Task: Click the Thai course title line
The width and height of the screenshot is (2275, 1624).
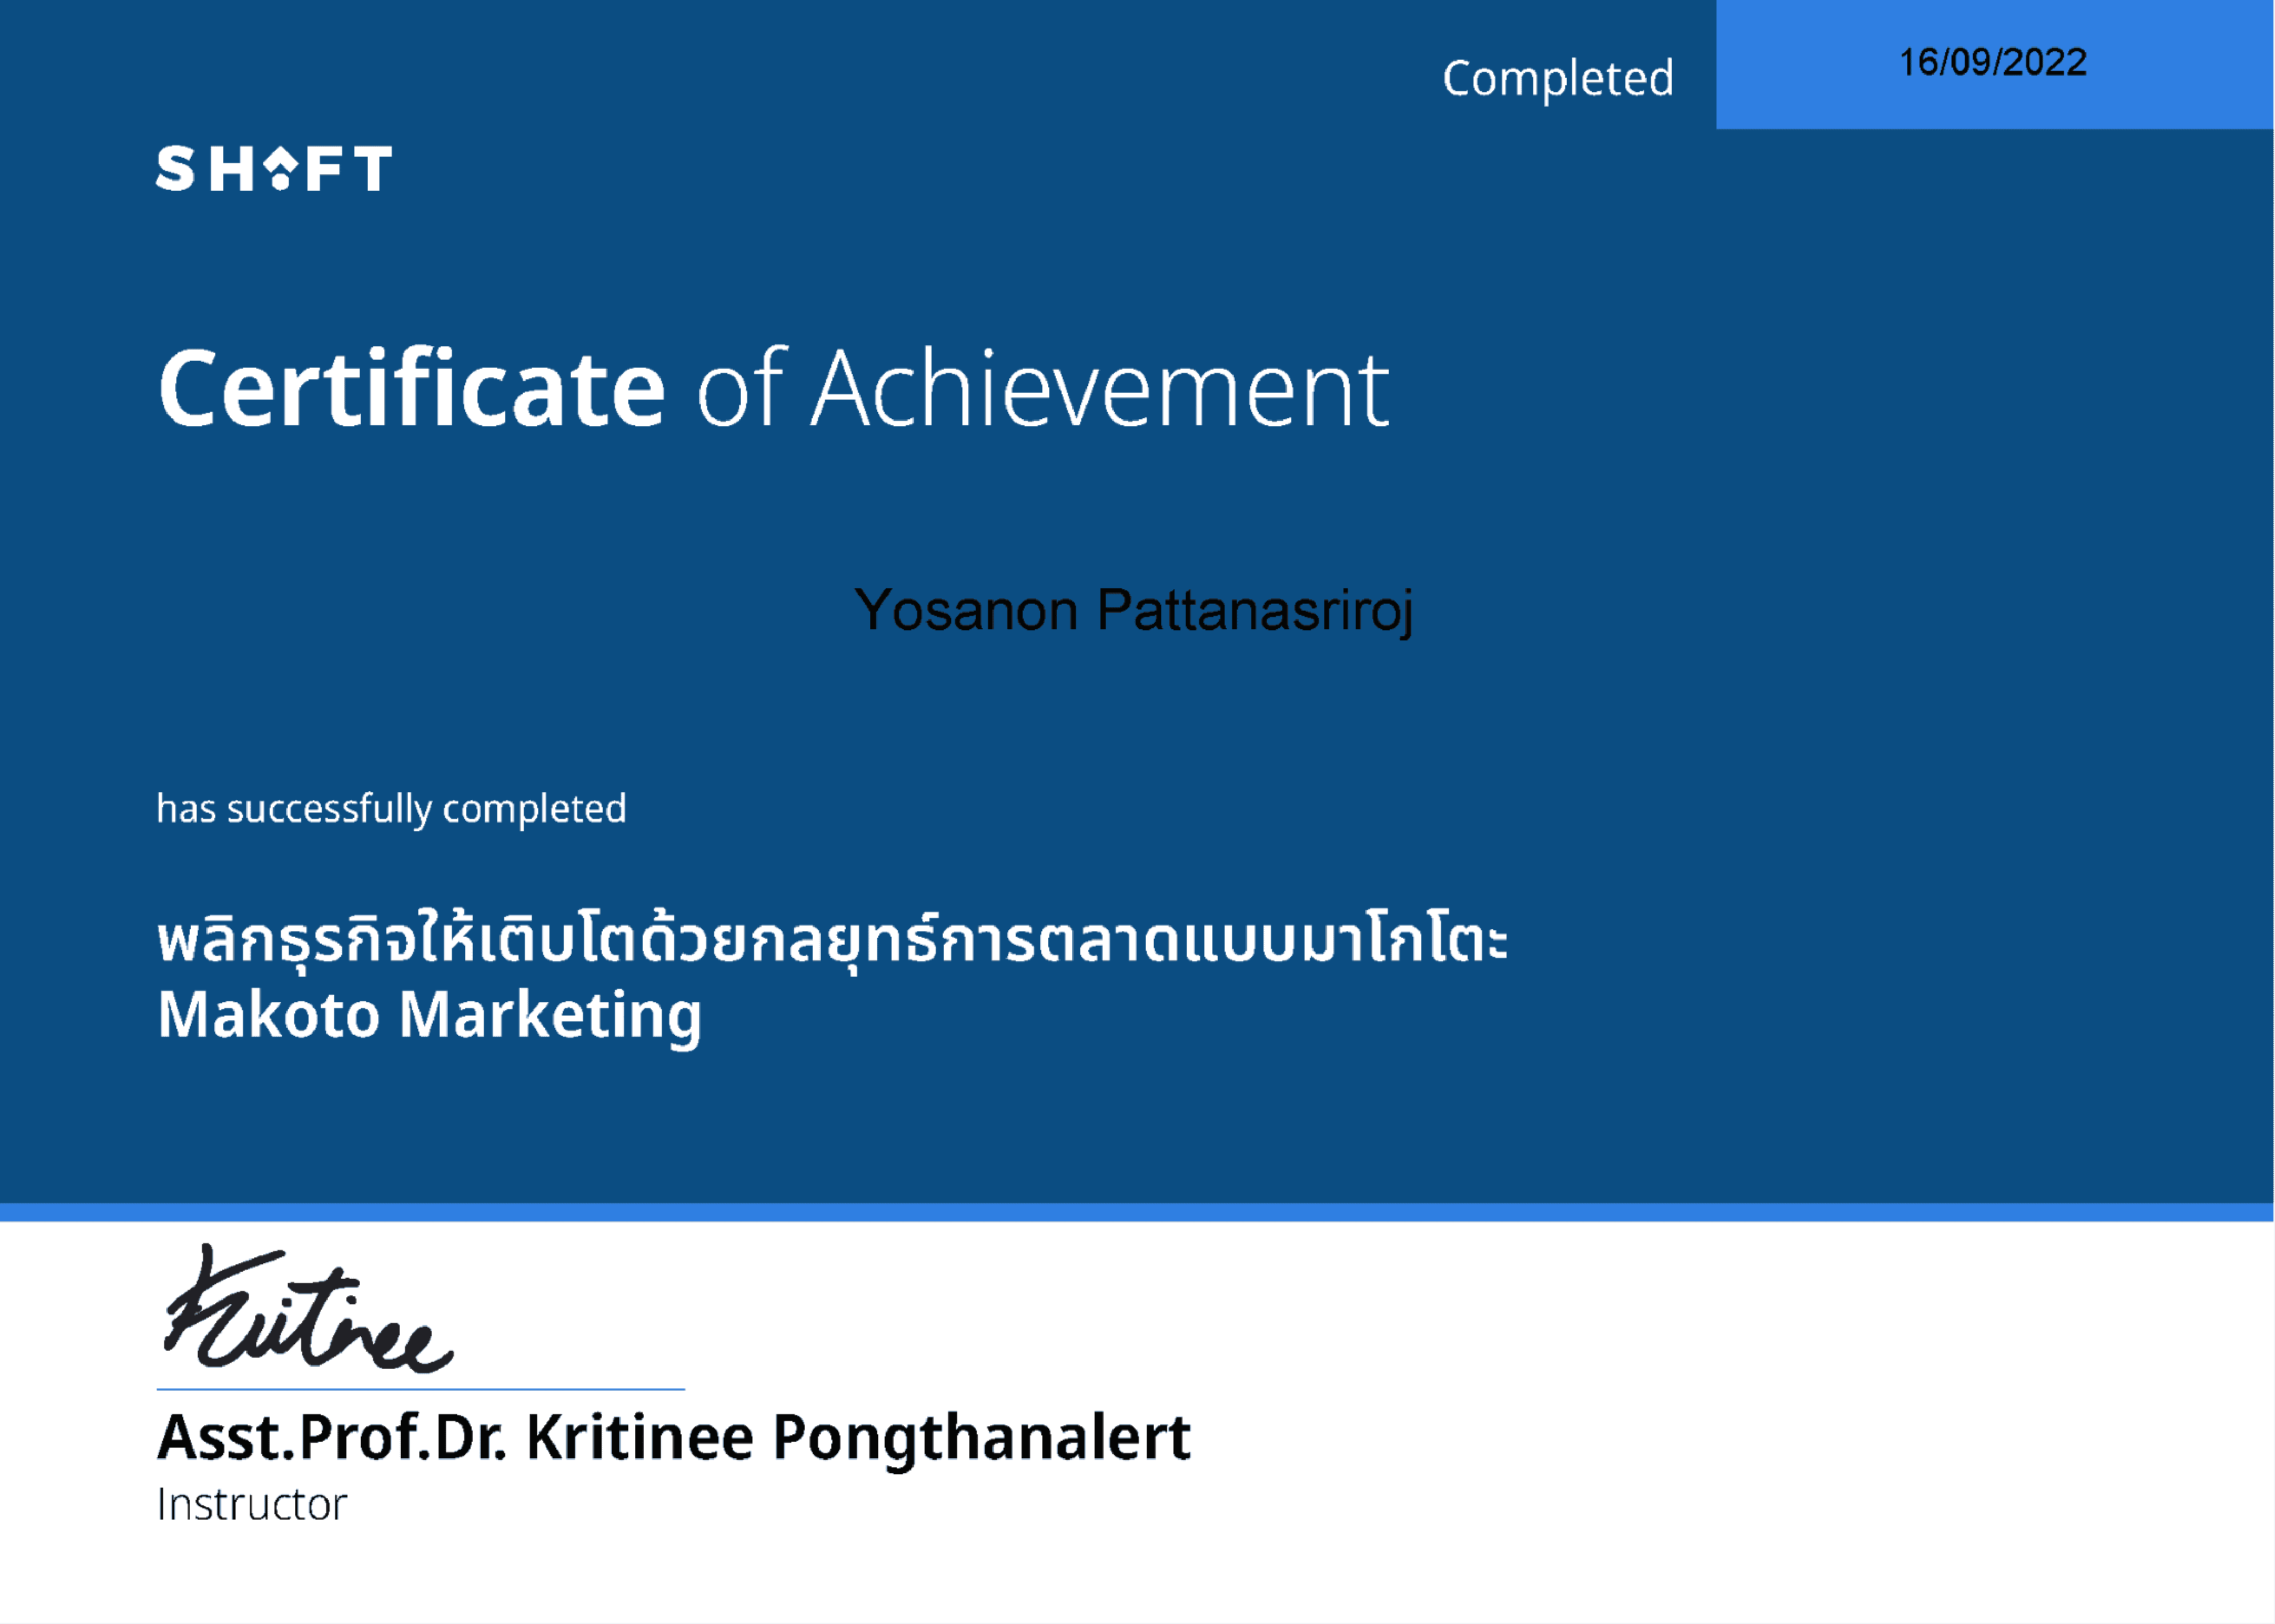Action: click(833, 941)
